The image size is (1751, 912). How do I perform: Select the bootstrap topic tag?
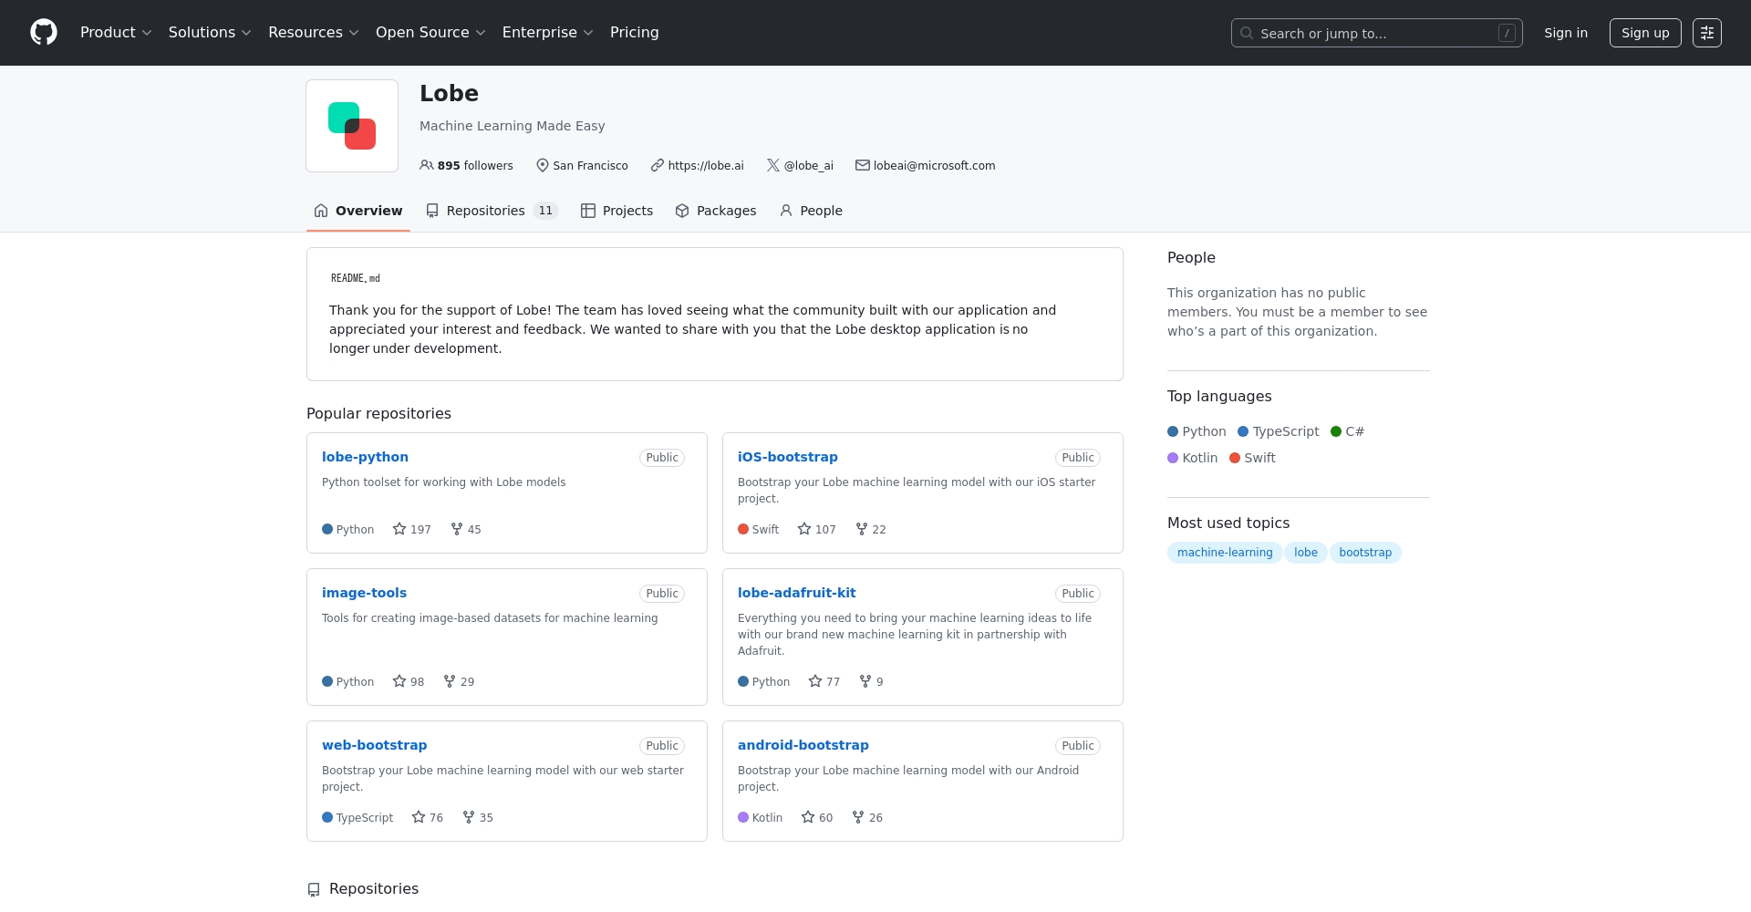(x=1365, y=553)
